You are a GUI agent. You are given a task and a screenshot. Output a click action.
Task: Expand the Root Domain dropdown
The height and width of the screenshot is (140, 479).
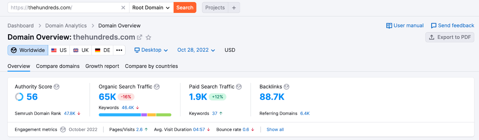click(x=151, y=8)
